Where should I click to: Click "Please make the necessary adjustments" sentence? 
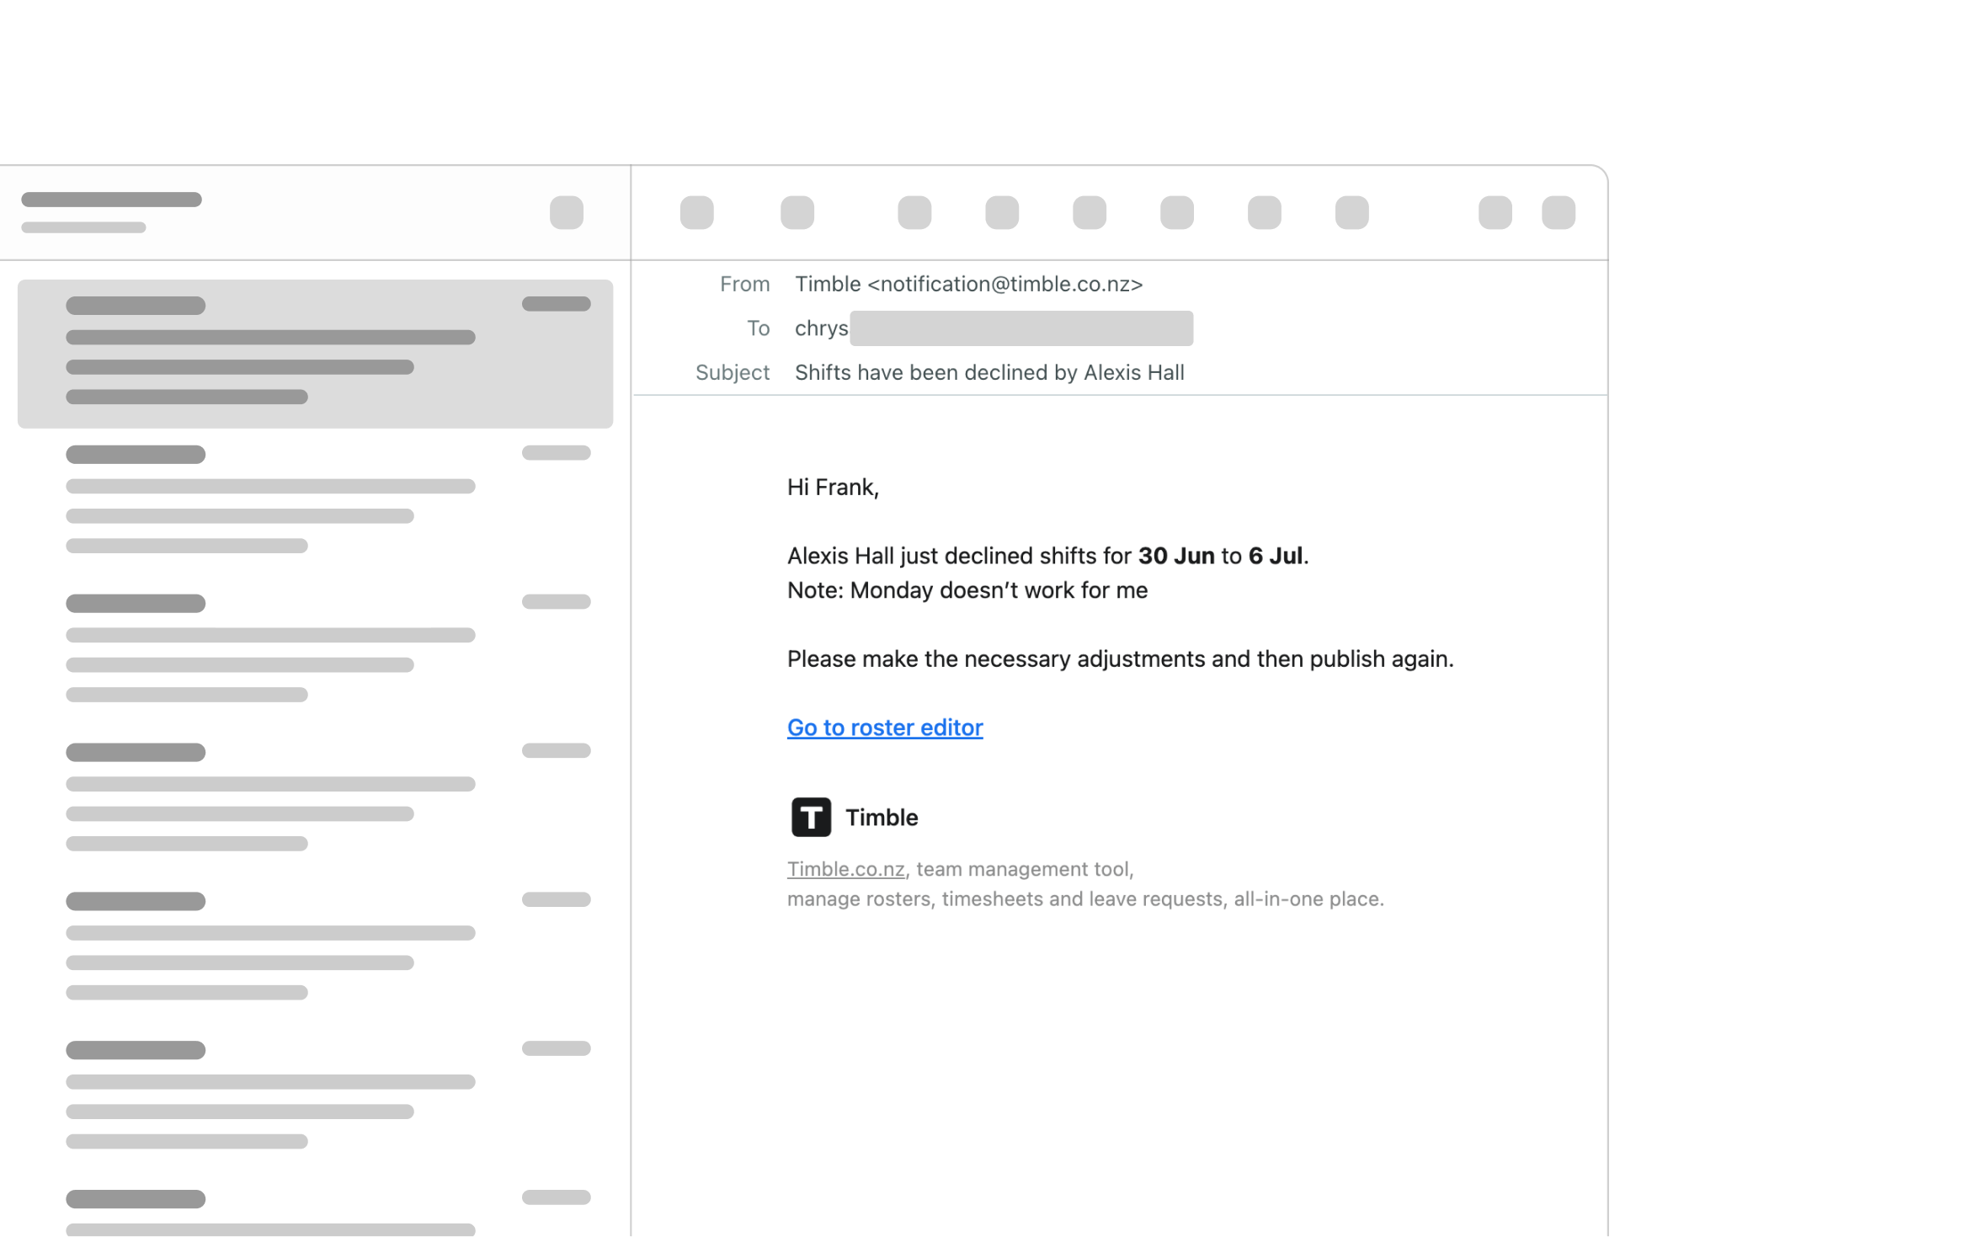click(x=1120, y=658)
